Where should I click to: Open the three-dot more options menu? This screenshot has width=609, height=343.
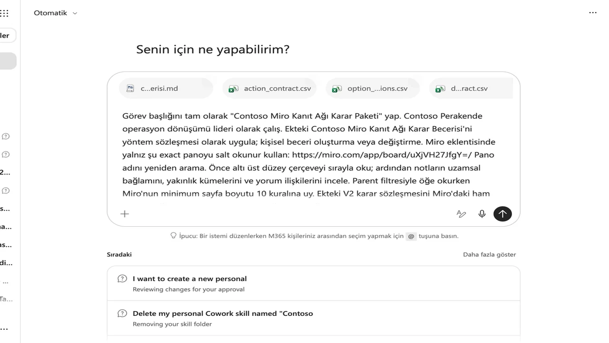593,13
